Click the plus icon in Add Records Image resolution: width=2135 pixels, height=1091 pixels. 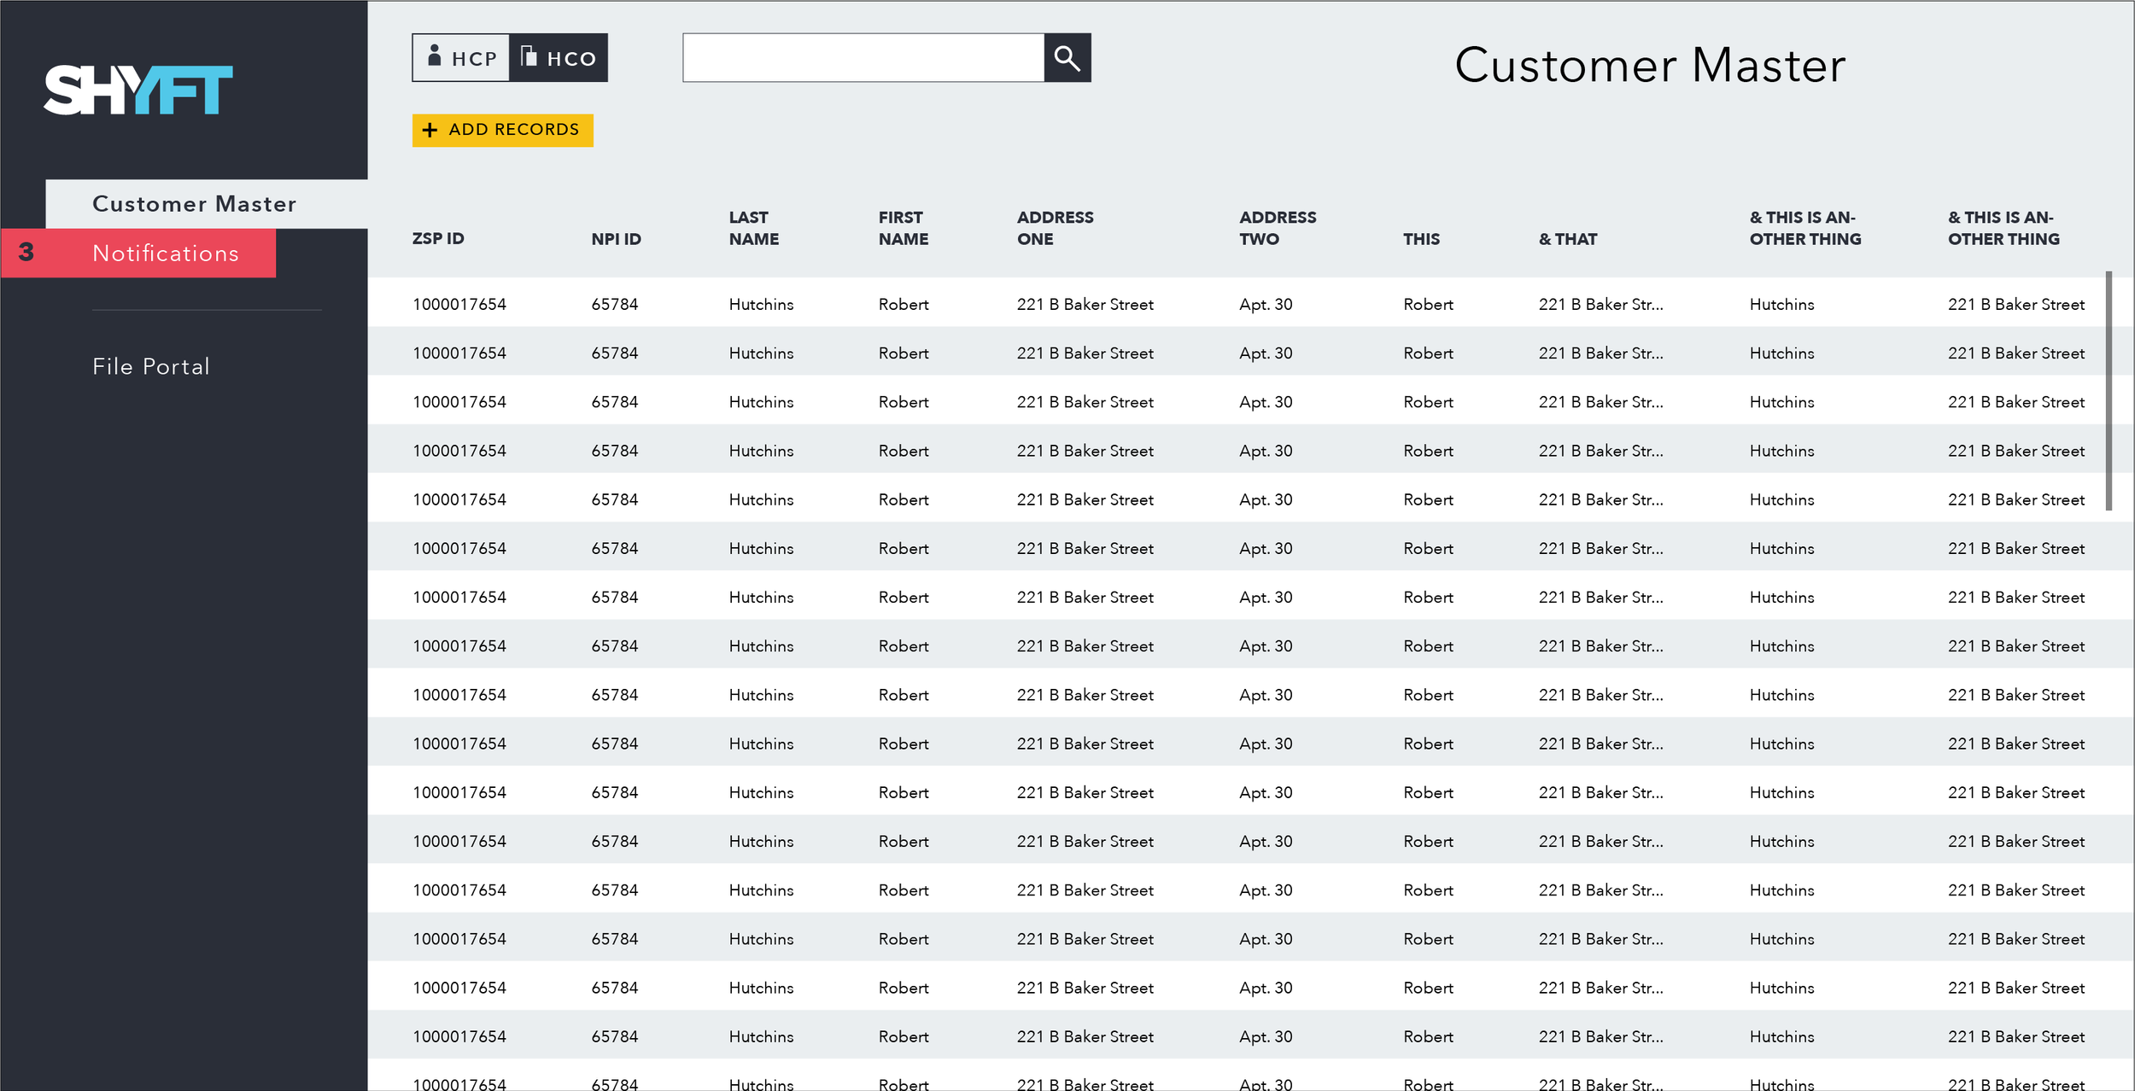[x=430, y=130]
